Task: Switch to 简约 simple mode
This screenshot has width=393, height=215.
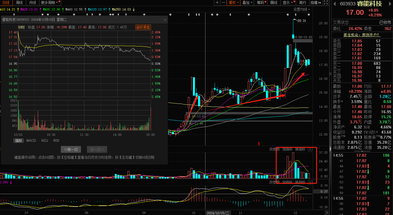Action: [302, 3]
